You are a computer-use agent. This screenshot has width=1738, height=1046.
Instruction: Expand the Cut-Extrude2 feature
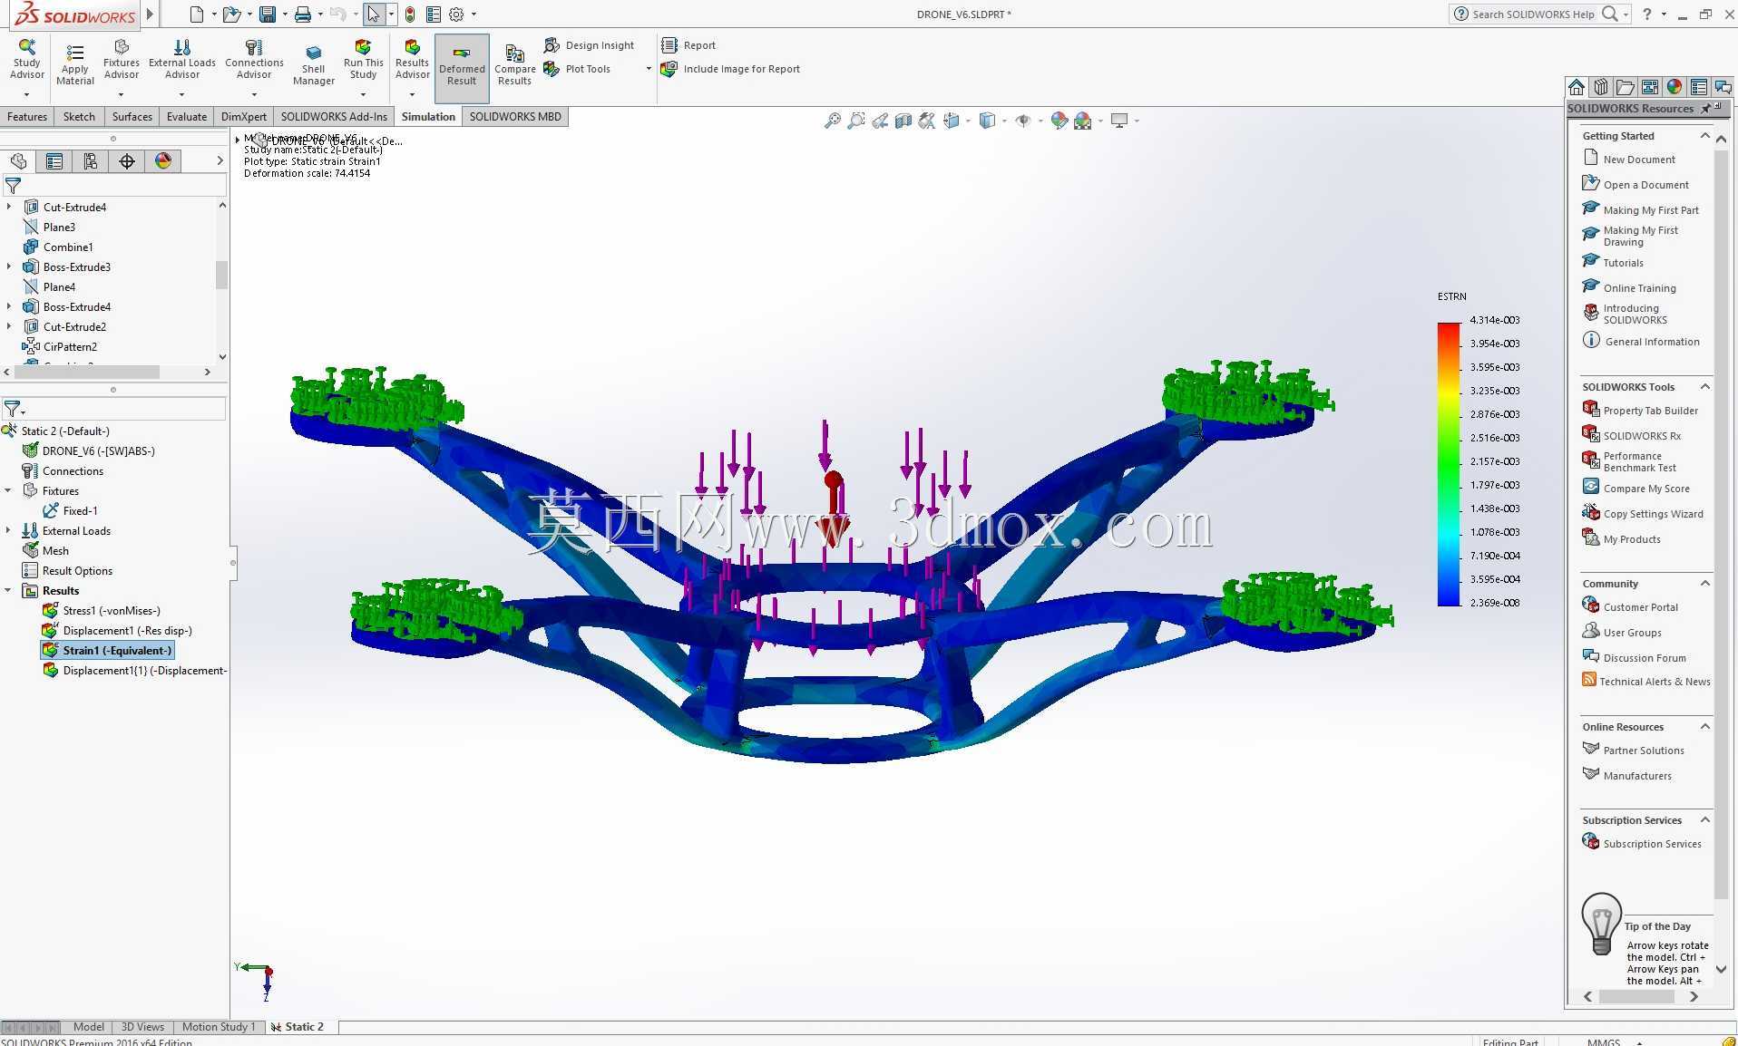tap(9, 327)
